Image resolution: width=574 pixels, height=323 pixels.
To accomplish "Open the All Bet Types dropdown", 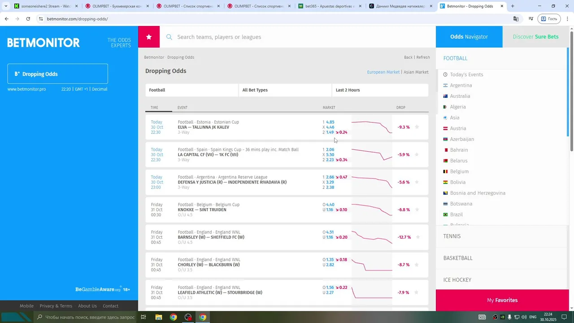I will [x=285, y=90].
